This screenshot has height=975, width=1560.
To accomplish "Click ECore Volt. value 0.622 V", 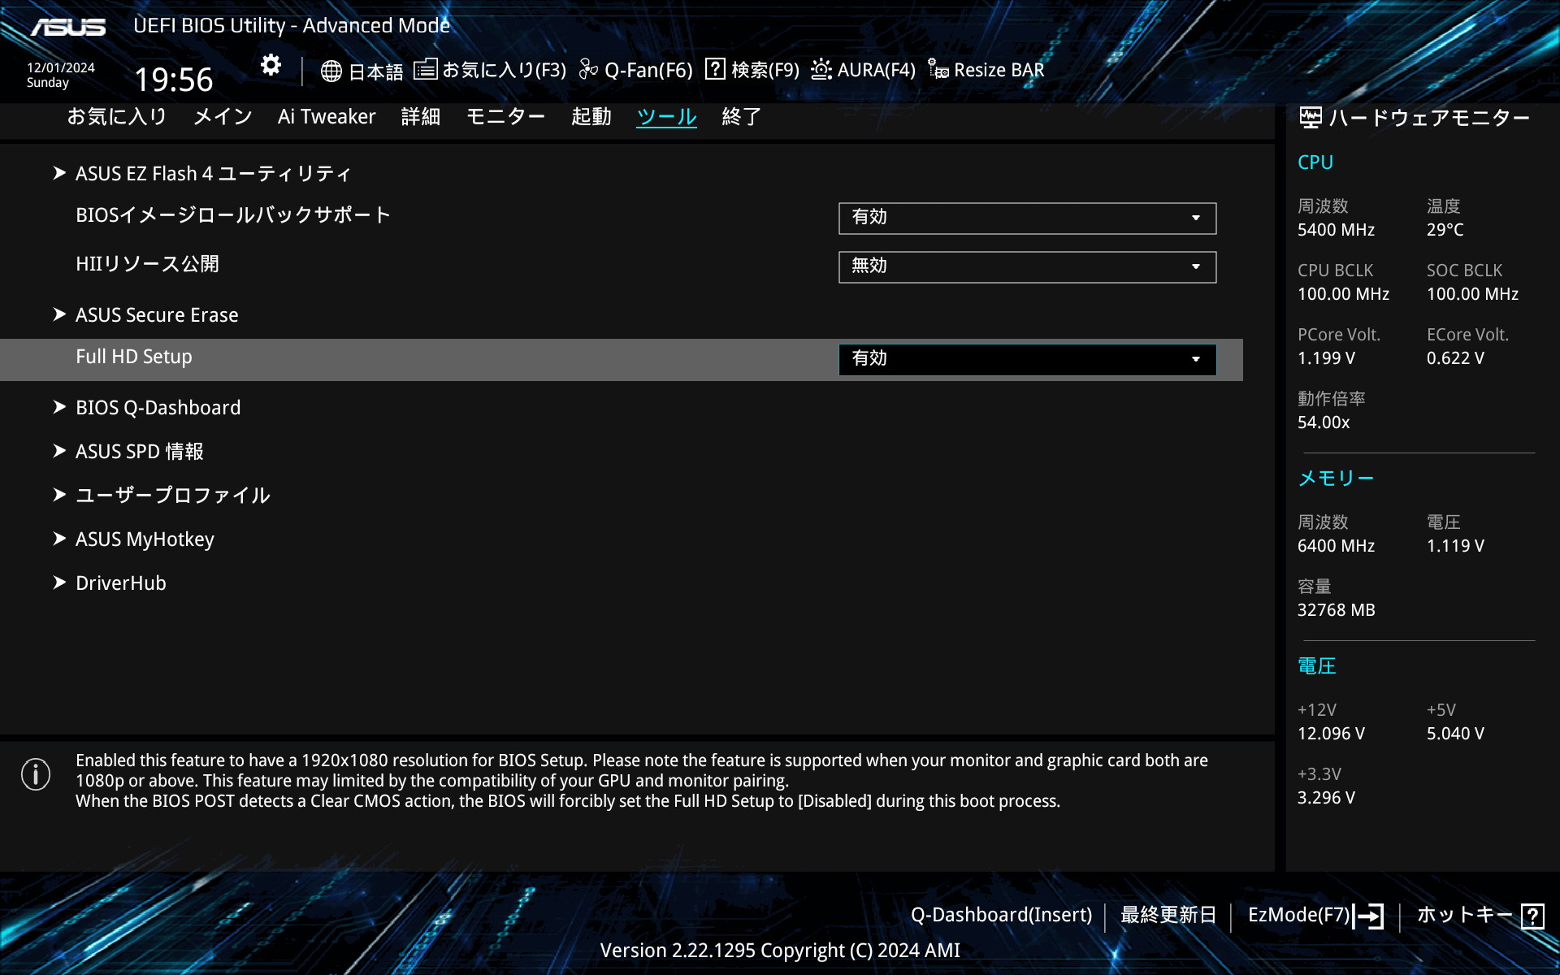I will [1455, 358].
